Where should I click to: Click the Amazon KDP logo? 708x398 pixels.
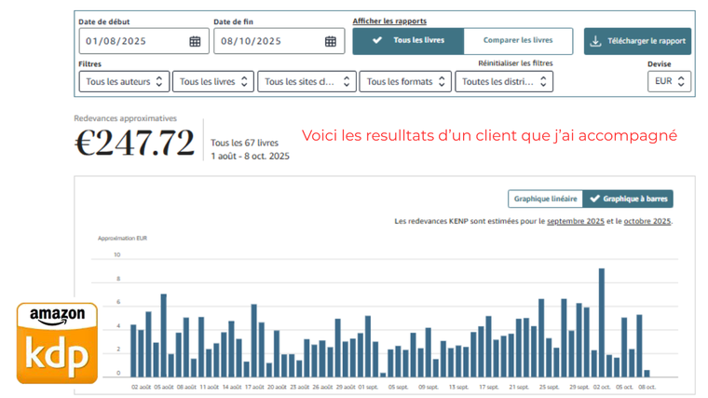57,343
